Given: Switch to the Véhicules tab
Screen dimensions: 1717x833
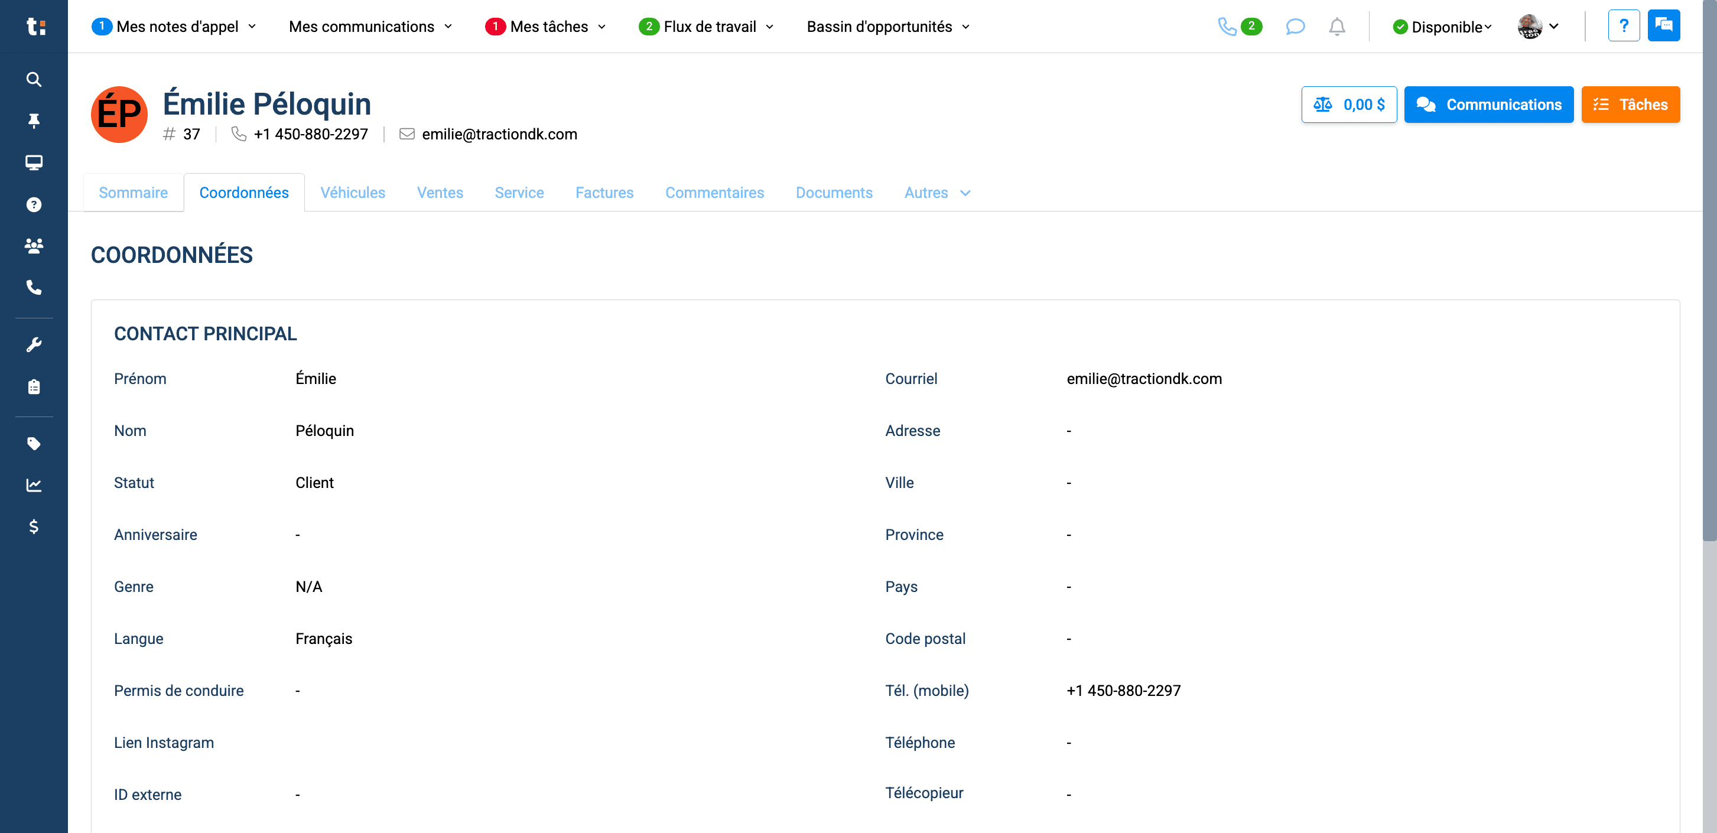Looking at the screenshot, I should pyautogui.click(x=353, y=193).
